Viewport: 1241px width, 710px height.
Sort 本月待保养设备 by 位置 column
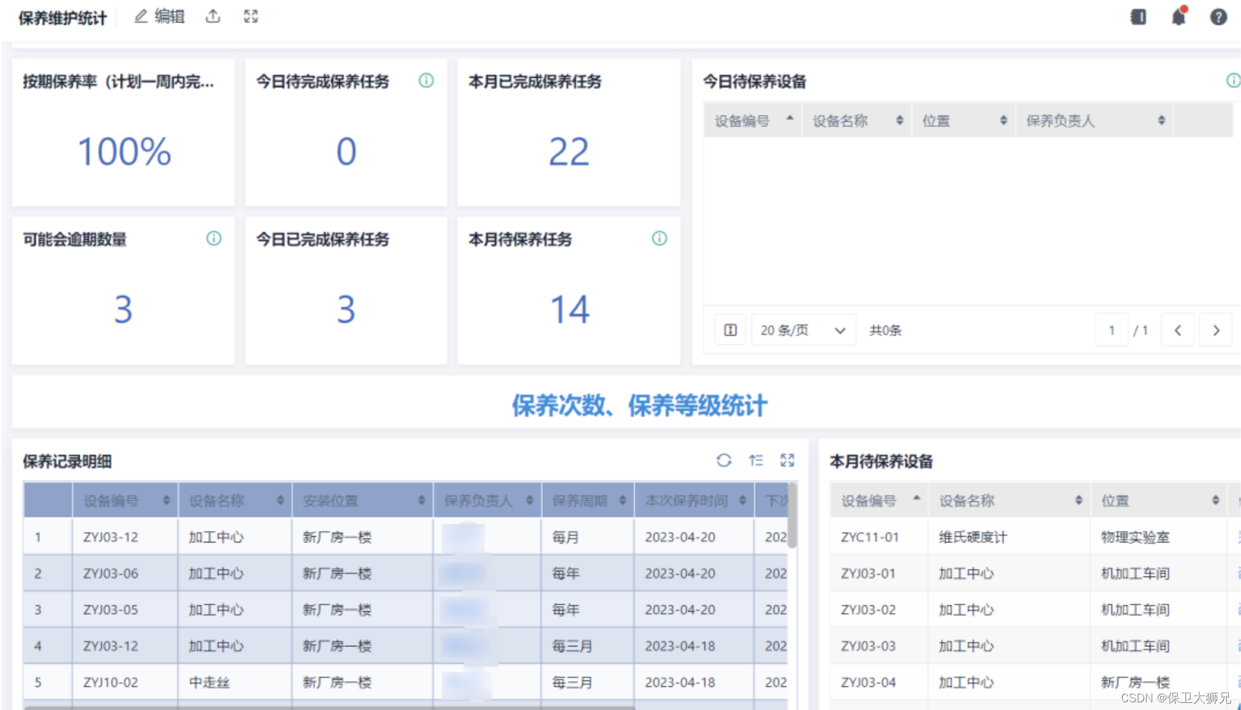1215,500
